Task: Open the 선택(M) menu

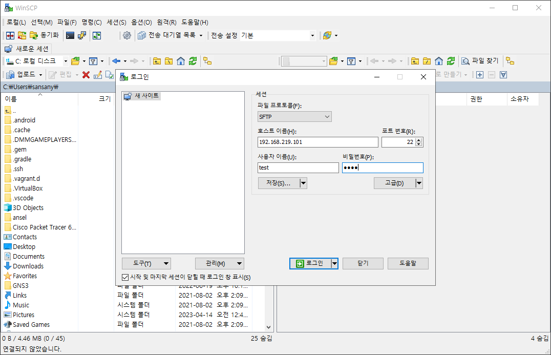Action: 42,22
